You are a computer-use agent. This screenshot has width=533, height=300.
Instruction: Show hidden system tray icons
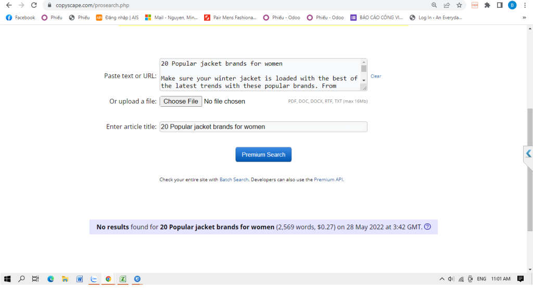(x=442, y=279)
